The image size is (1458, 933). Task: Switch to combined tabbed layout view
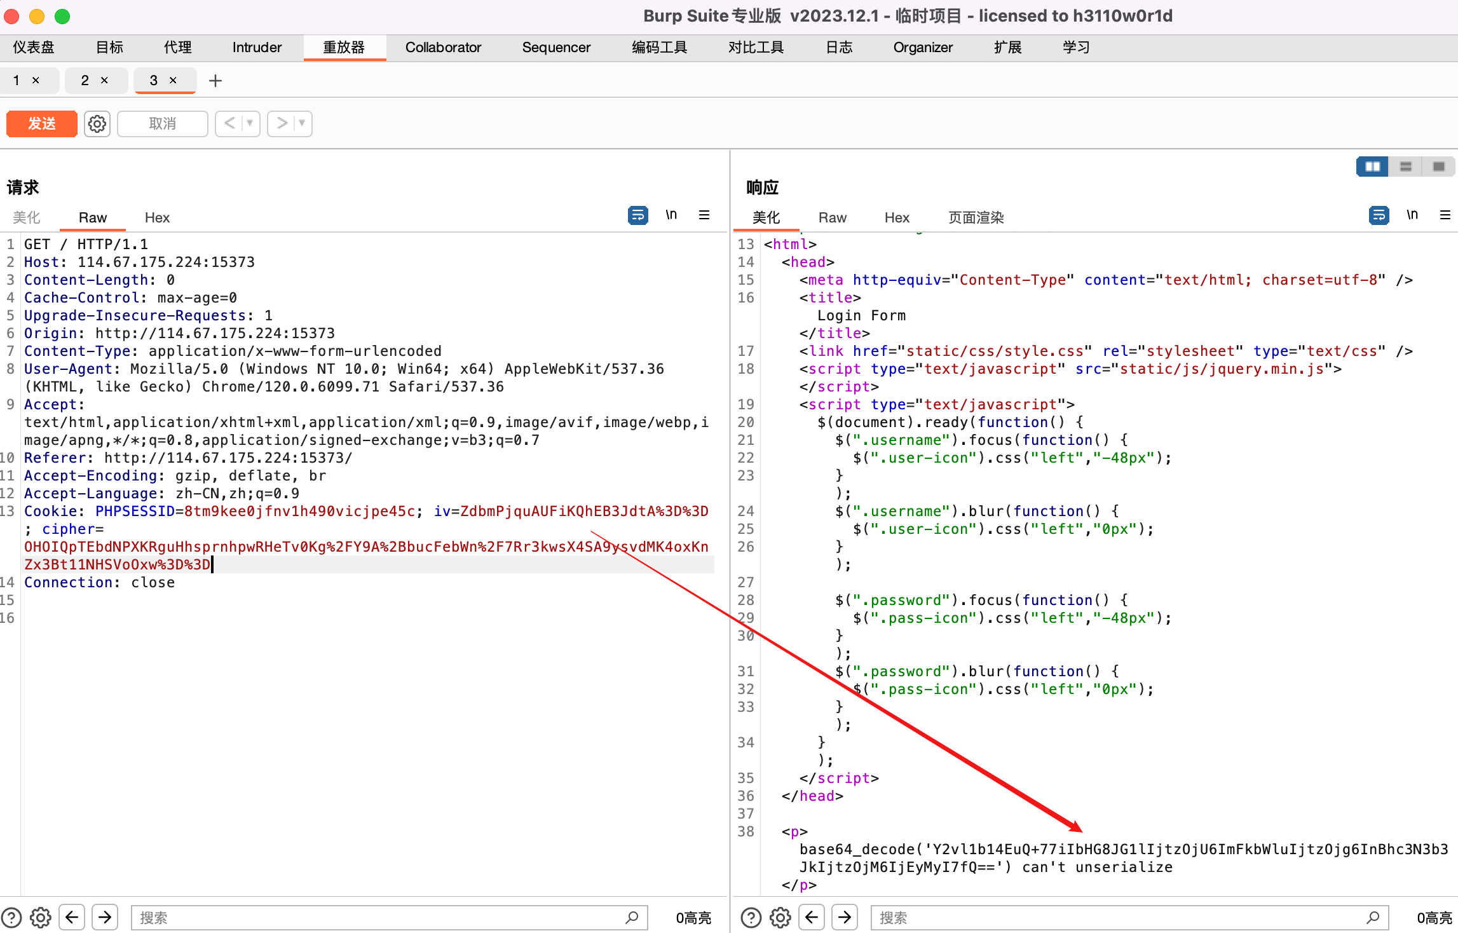point(1439,167)
